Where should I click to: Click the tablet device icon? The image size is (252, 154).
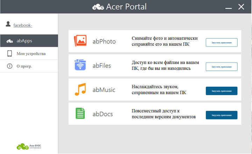click(10, 53)
